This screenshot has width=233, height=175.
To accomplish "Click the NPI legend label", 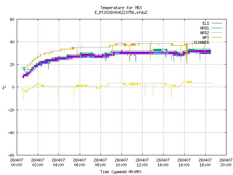I will coord(206,38).
